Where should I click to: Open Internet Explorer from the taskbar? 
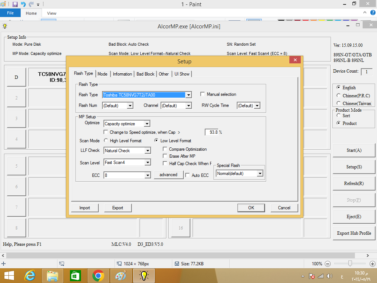(30, 276)
